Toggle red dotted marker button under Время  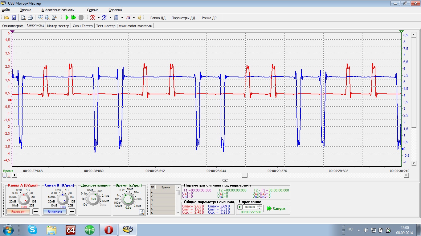coord(9,175)
